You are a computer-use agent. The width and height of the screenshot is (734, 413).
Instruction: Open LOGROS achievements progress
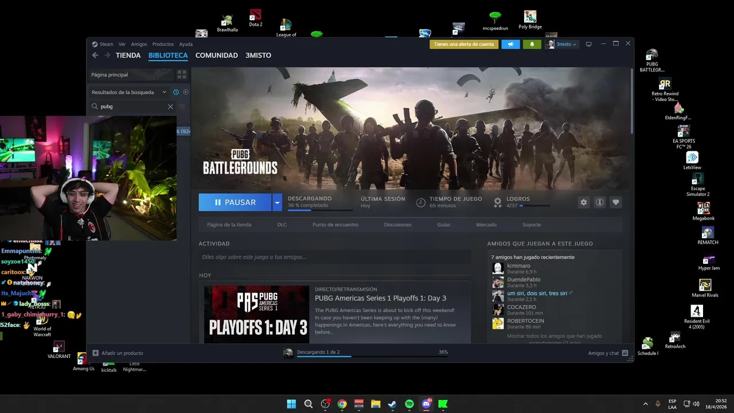(522, 202)
